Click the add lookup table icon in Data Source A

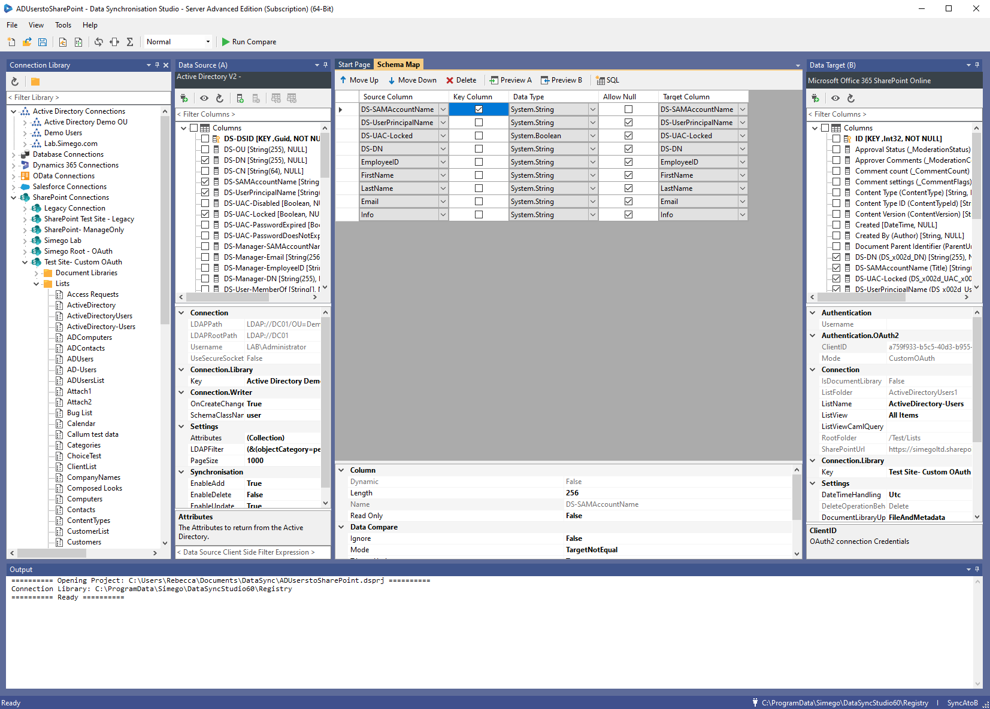tap(276, 98)
